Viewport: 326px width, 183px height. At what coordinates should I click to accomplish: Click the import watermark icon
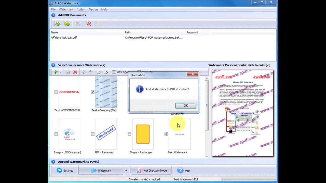(x=99, y=72)
